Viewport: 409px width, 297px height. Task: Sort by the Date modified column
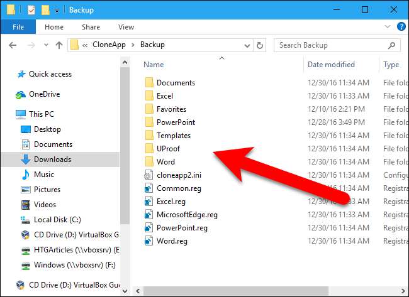tap(331, 65)
